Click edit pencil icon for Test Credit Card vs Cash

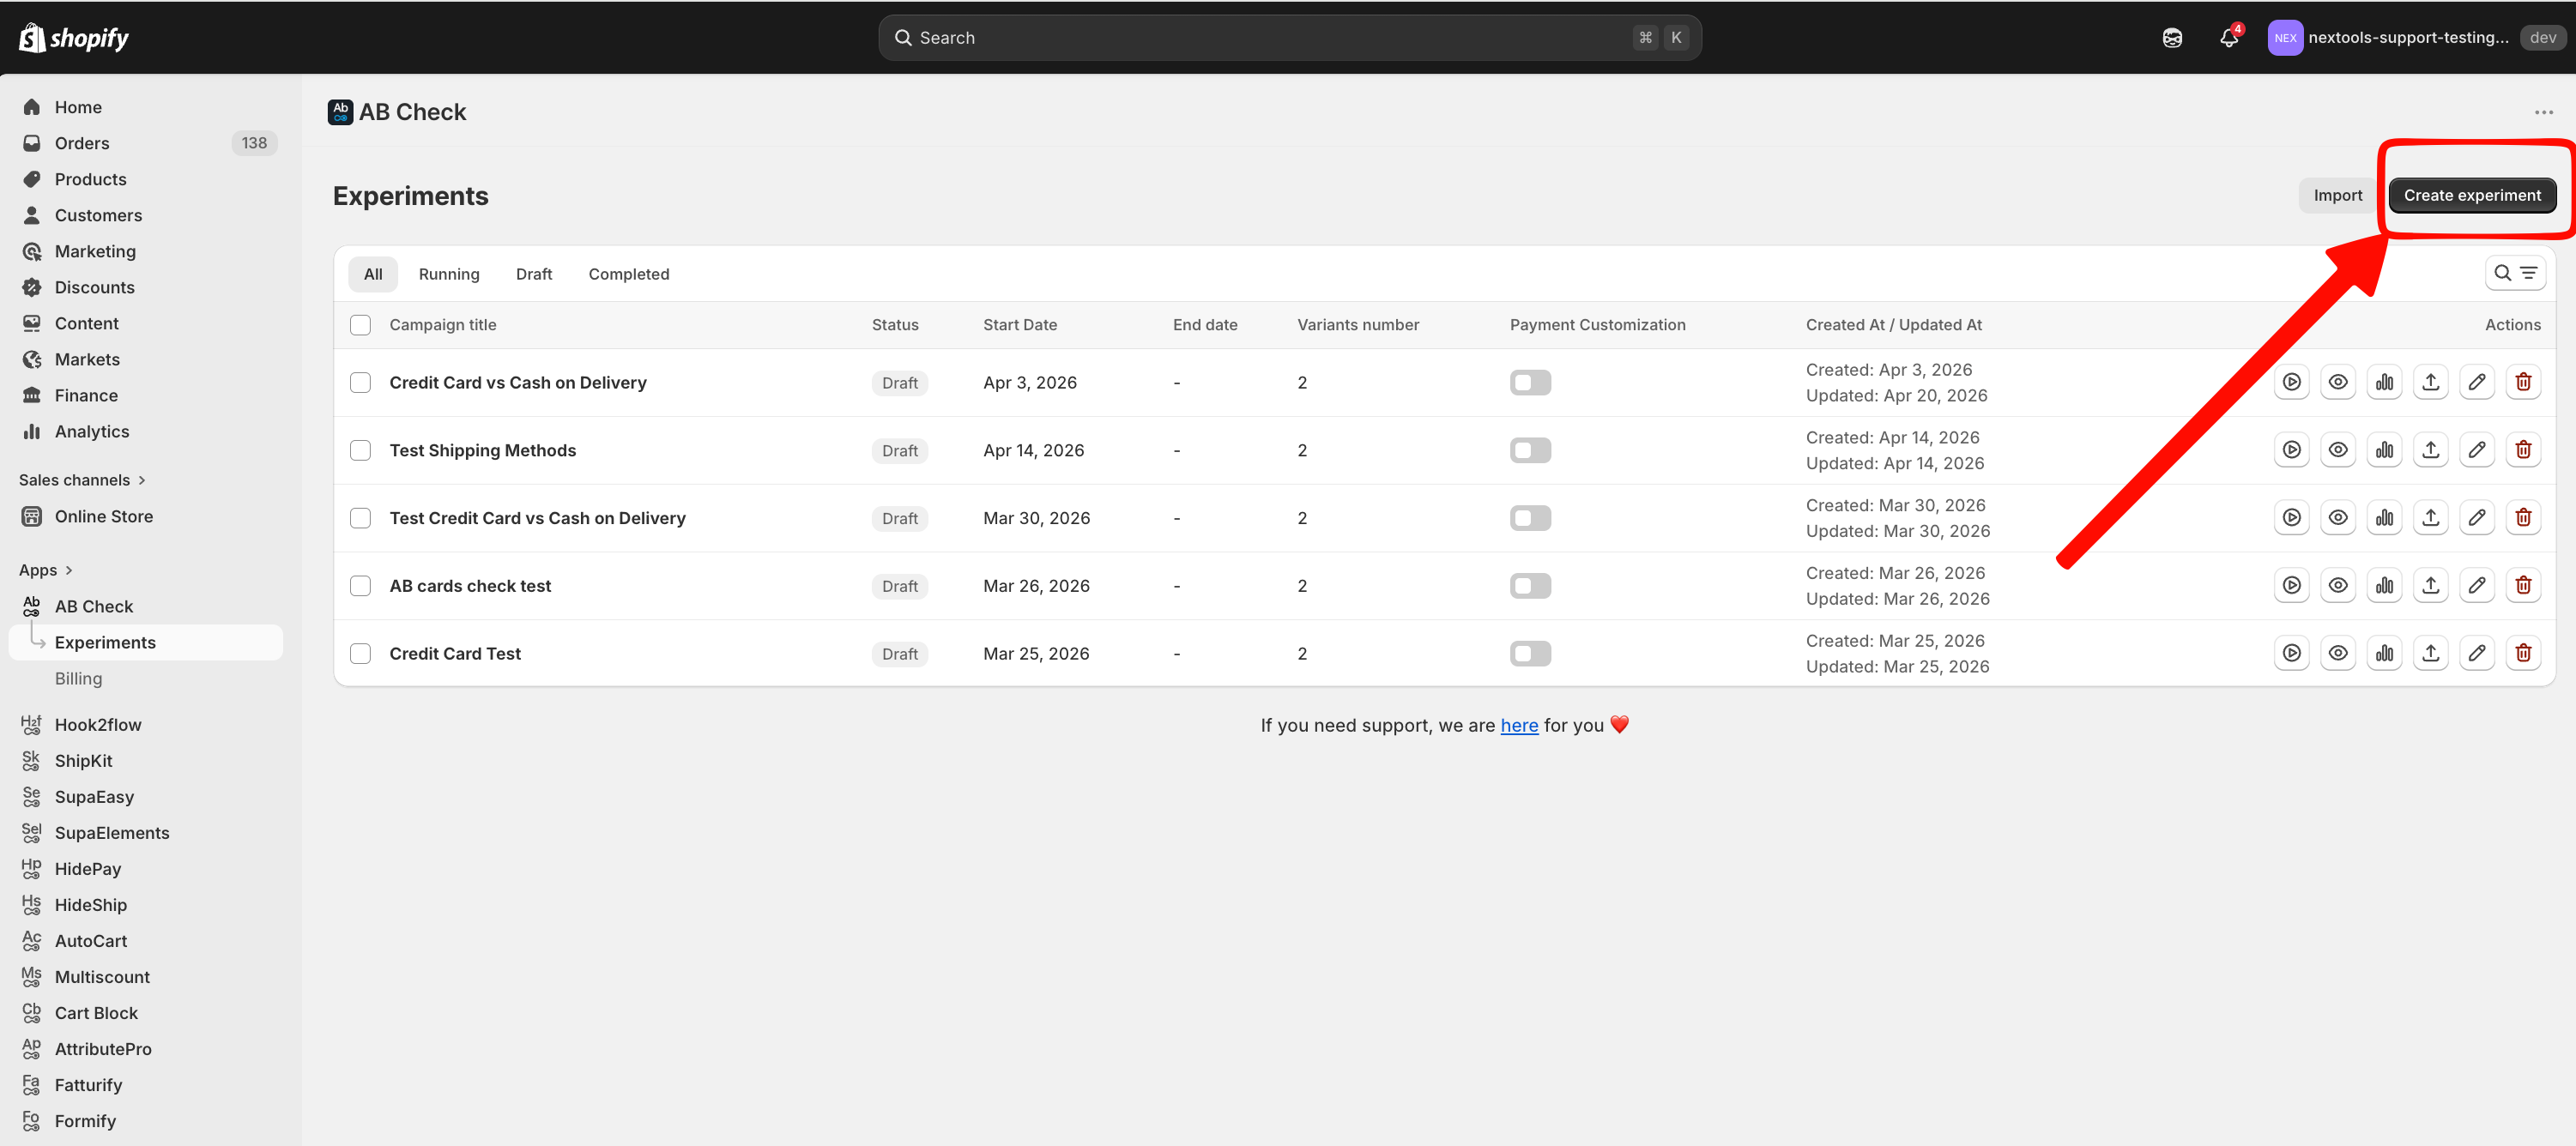coord(2476,518)
